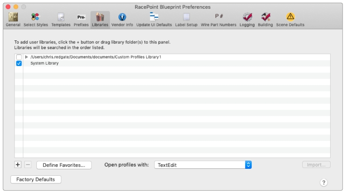This screenshot has height=193, width=346.
Task: Open the 'Open profiles with' TextEdit dropdown
Action: (x=203, y=165)
